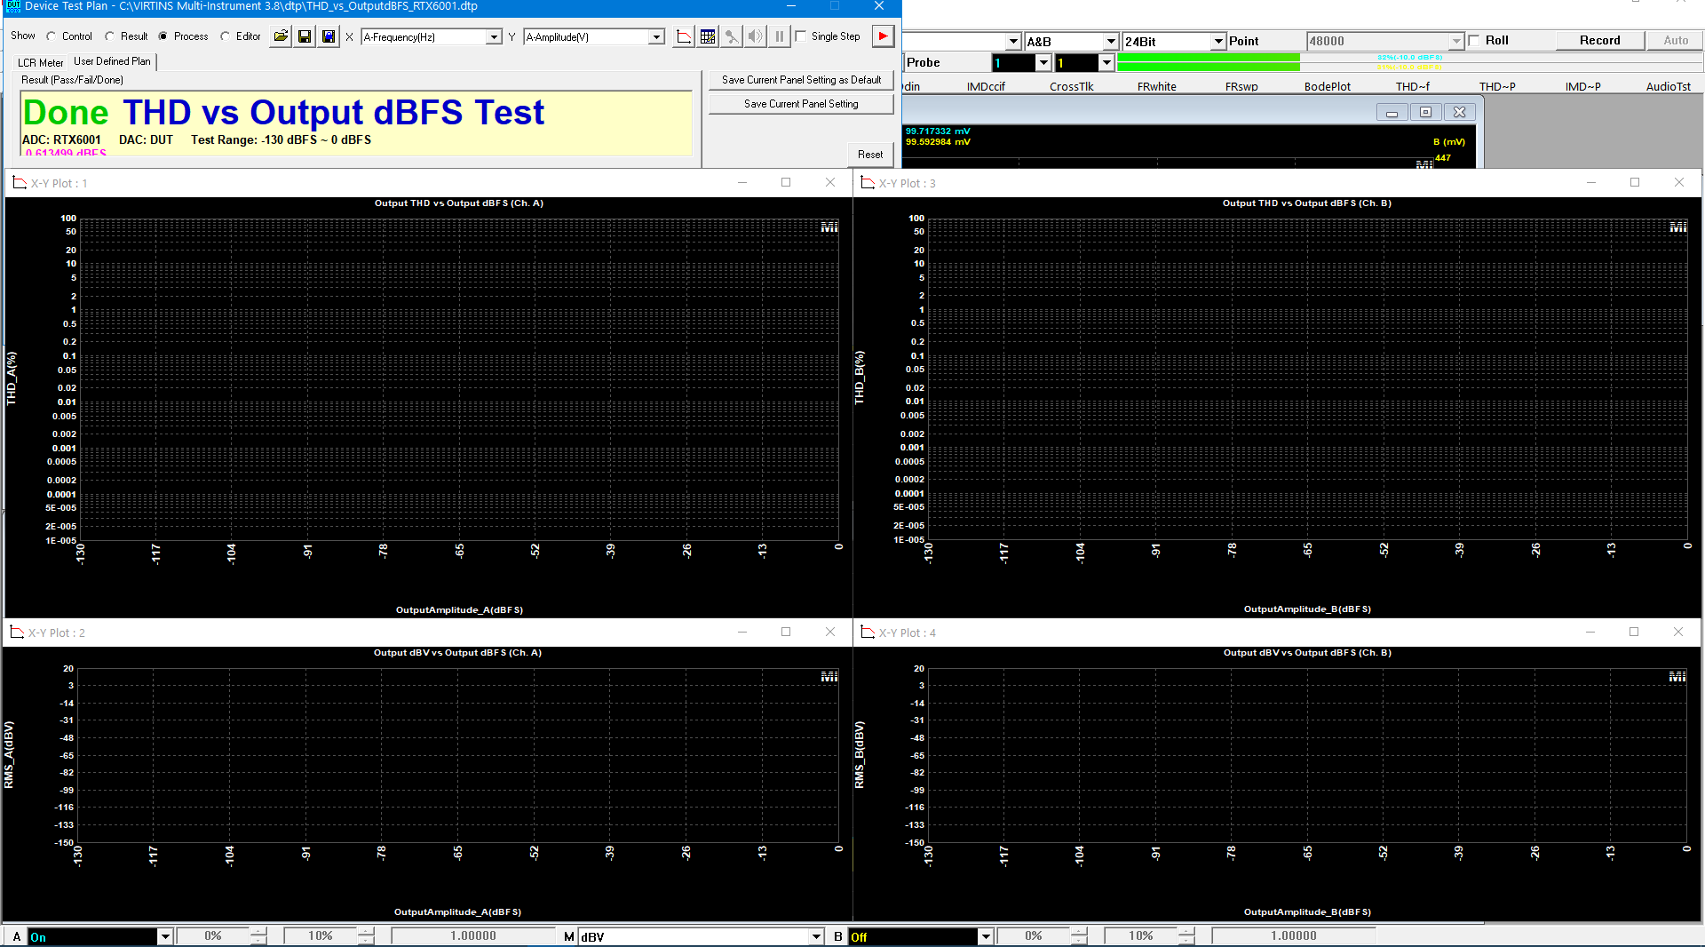The image size is (1705, 947).
Task: Increase channel A 0% stepper value
Action: (x=258, y=931)
